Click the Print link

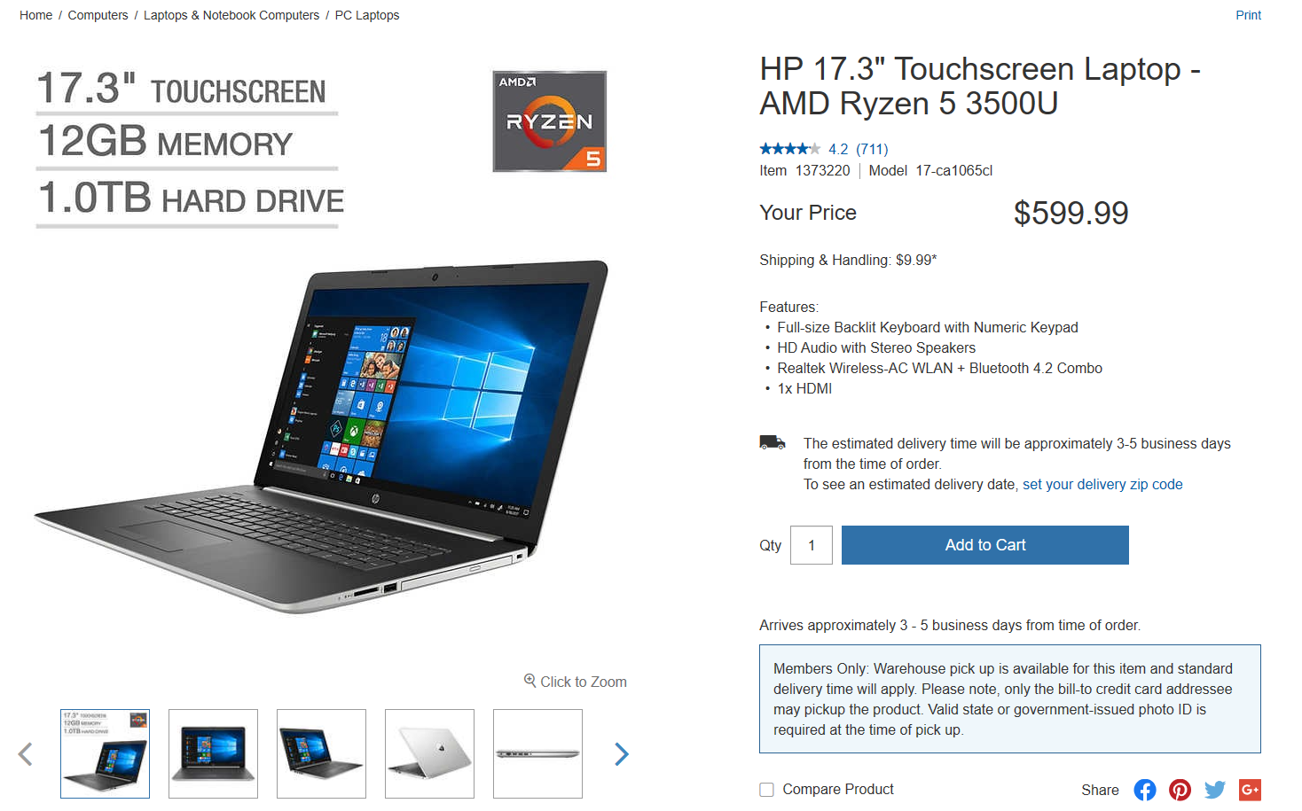tap(1248, 15)
